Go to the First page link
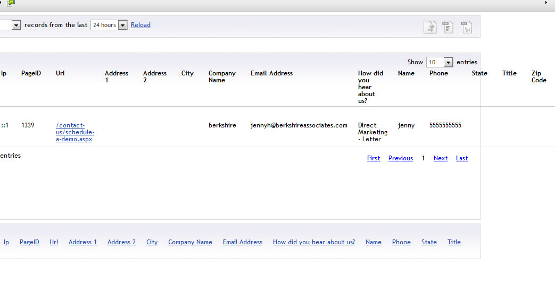 [x=374, y=158]
